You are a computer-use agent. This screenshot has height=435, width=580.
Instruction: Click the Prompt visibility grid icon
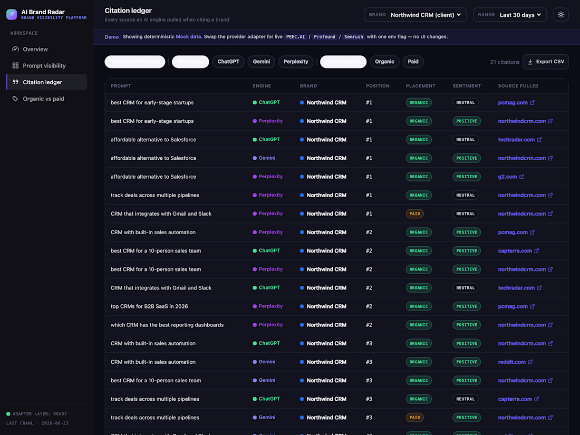15,65
